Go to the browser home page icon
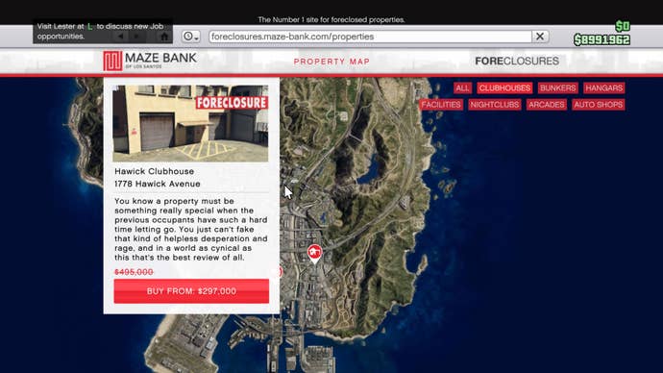The height and width of the screenshot is (373, 663). [x=164, y=37]
